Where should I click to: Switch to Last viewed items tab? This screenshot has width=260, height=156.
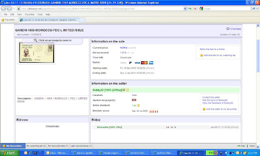(x=81, y=146)
